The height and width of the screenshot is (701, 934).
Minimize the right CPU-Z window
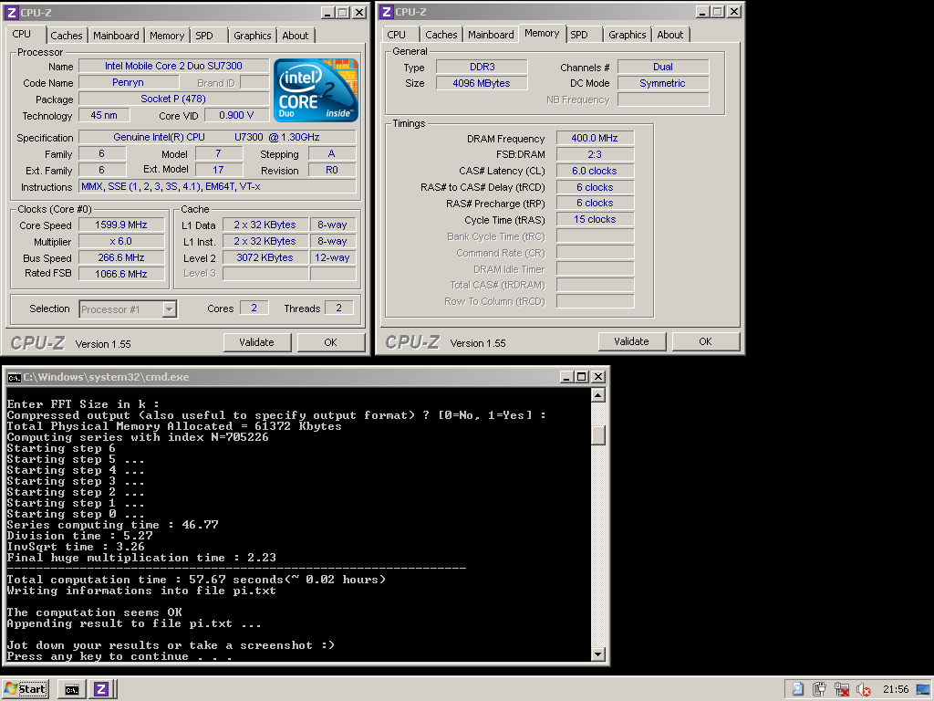703,11
